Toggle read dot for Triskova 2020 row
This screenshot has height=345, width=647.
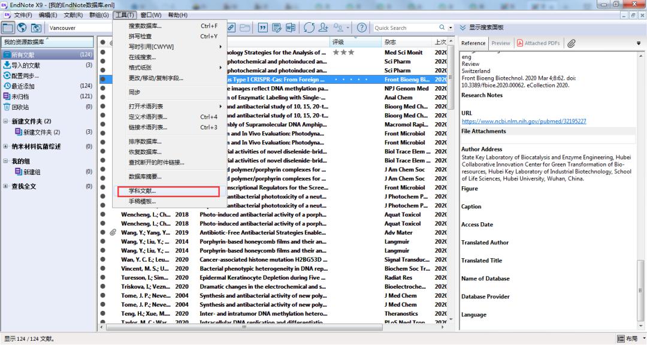click(x=103, y=287)
